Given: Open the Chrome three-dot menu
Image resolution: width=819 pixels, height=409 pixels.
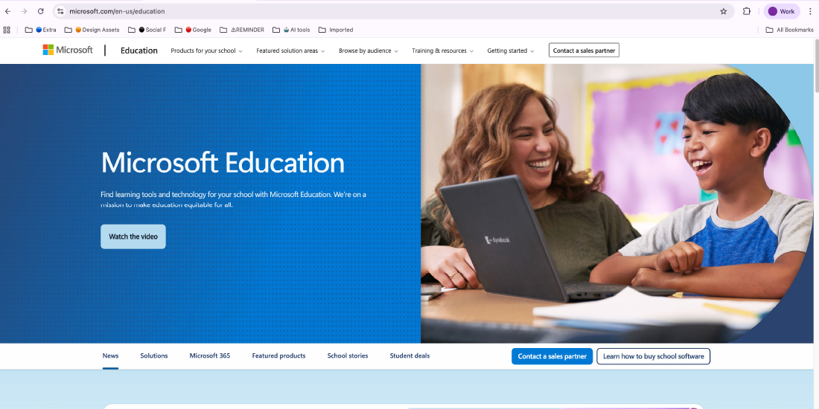Looking at the screenshot, I should [810, 11].
